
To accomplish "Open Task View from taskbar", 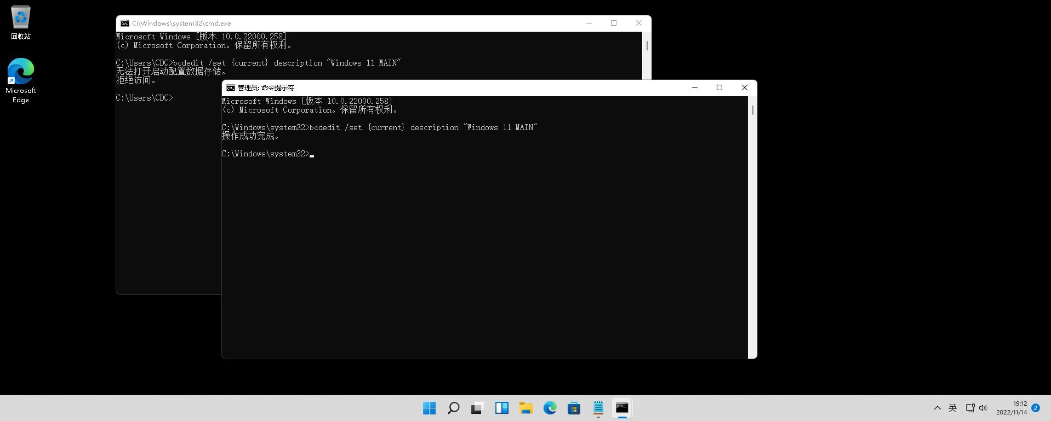I will (477, 408).
